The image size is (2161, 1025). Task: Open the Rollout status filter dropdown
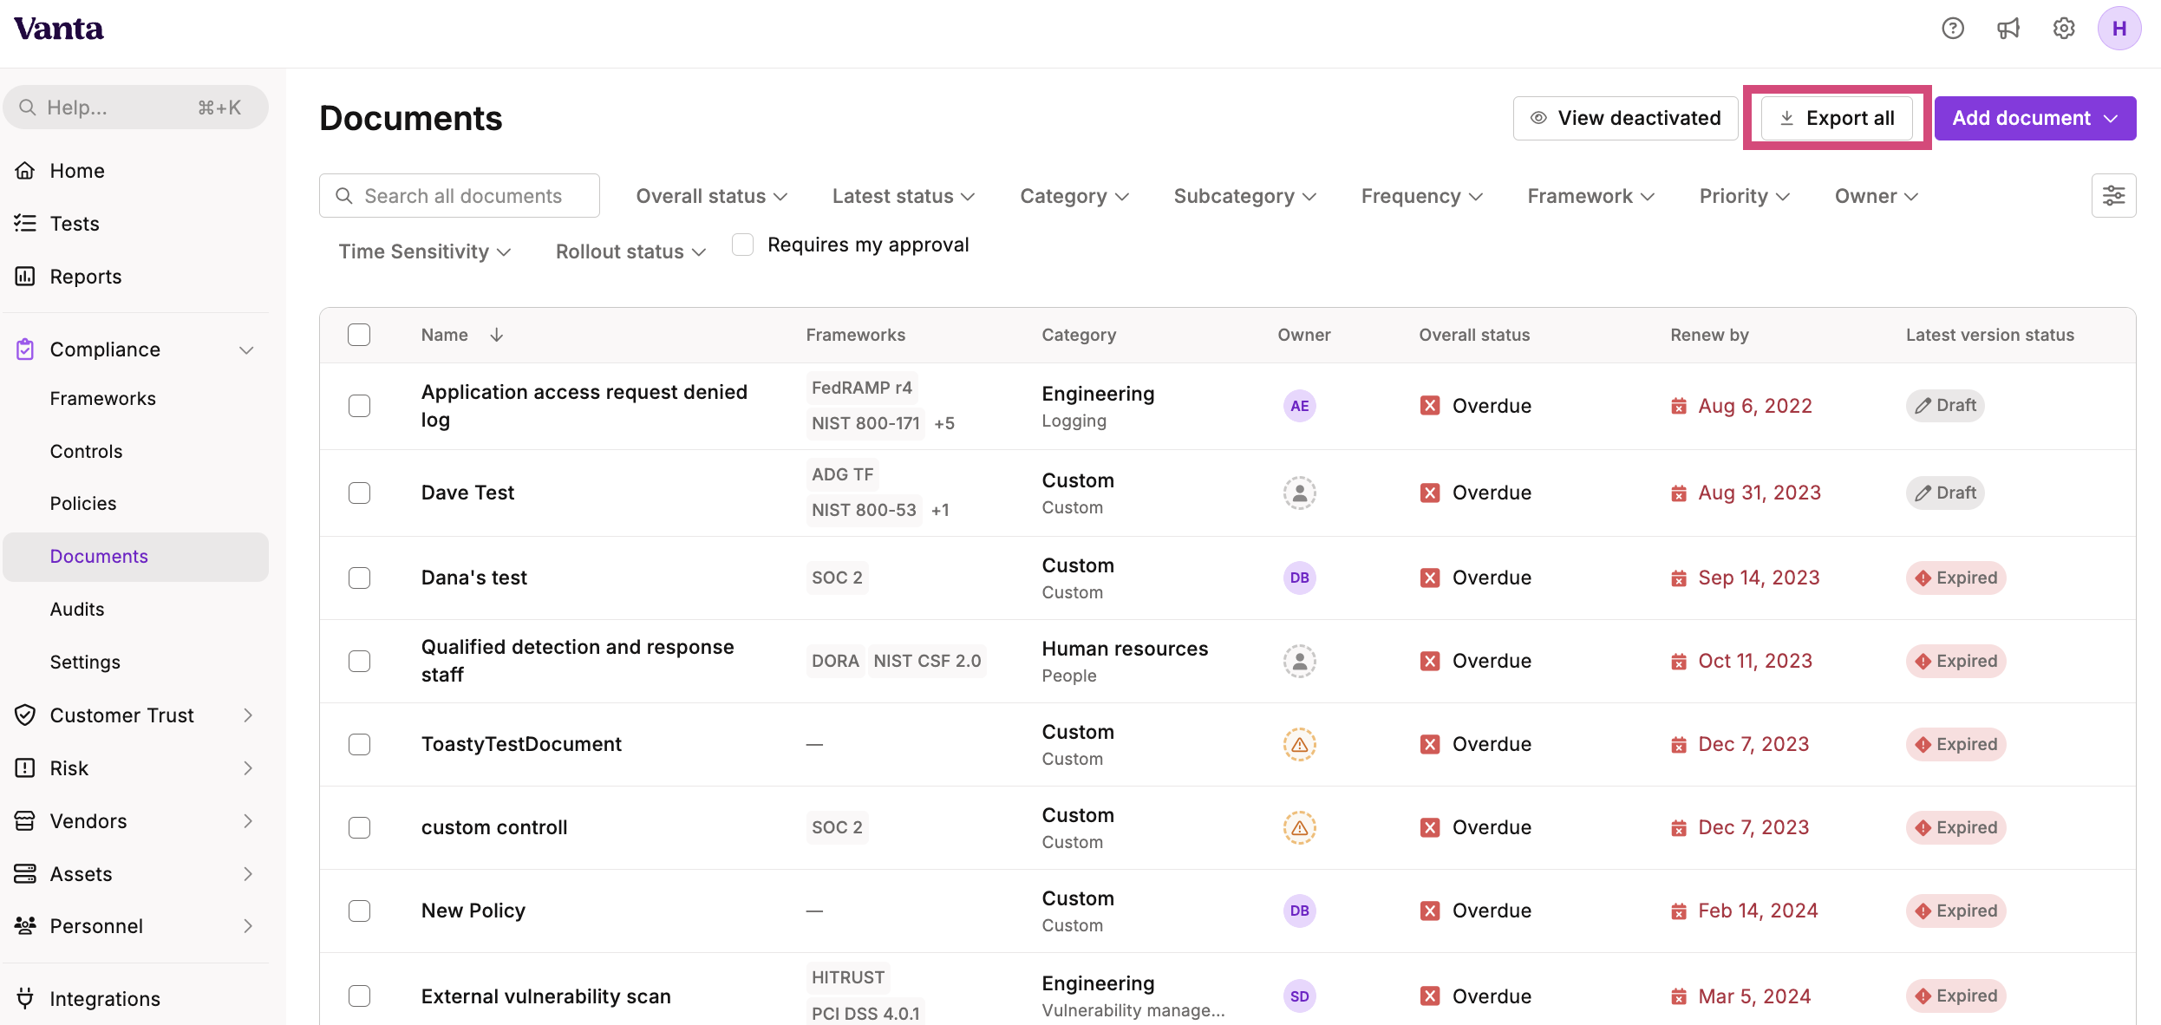[x=630, y=251]
